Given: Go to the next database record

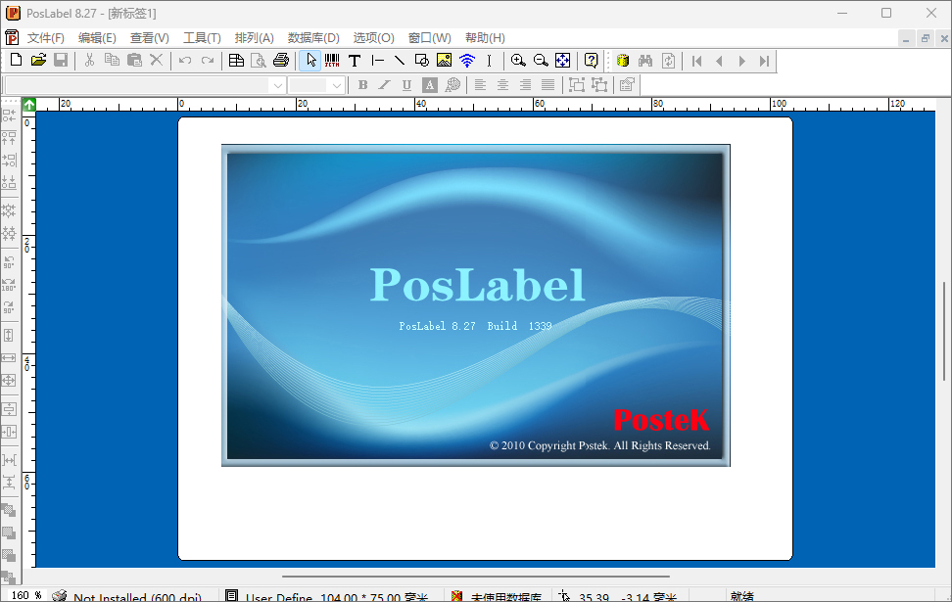Looking at the screenshot, I should pos(742,61).
